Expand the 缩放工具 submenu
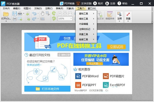Viewport: 154px width, 102px height. tap(86, 19)
